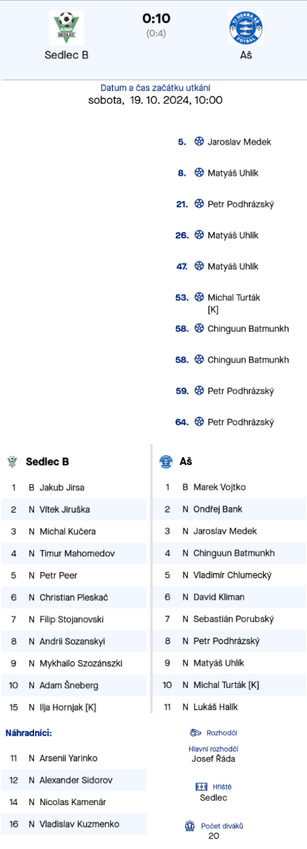Click the Náhradníci substitutes heading
This screenshot has width=307, height=849.
tap(29, 733)
